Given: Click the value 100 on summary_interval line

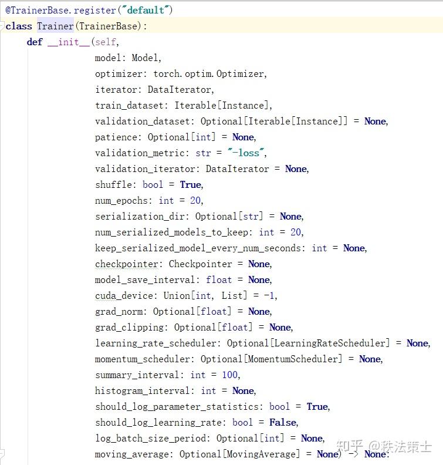Looking at the screenshot, I should pyautogui.click(x=229, y=375).
